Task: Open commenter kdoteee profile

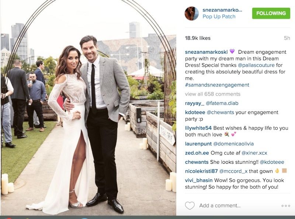Action: click(195, 112)
